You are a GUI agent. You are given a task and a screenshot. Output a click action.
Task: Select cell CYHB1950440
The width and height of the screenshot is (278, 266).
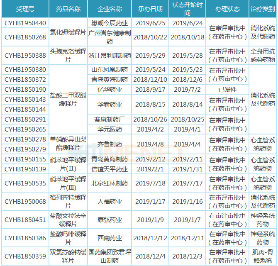25,23
